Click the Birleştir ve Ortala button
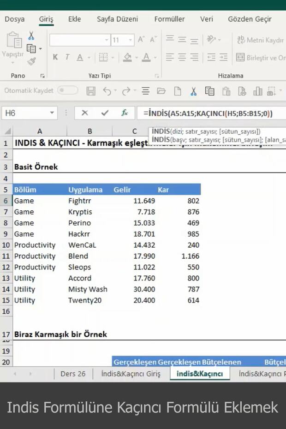The width and height of the screenshot is (286, 429). point(261,58)
